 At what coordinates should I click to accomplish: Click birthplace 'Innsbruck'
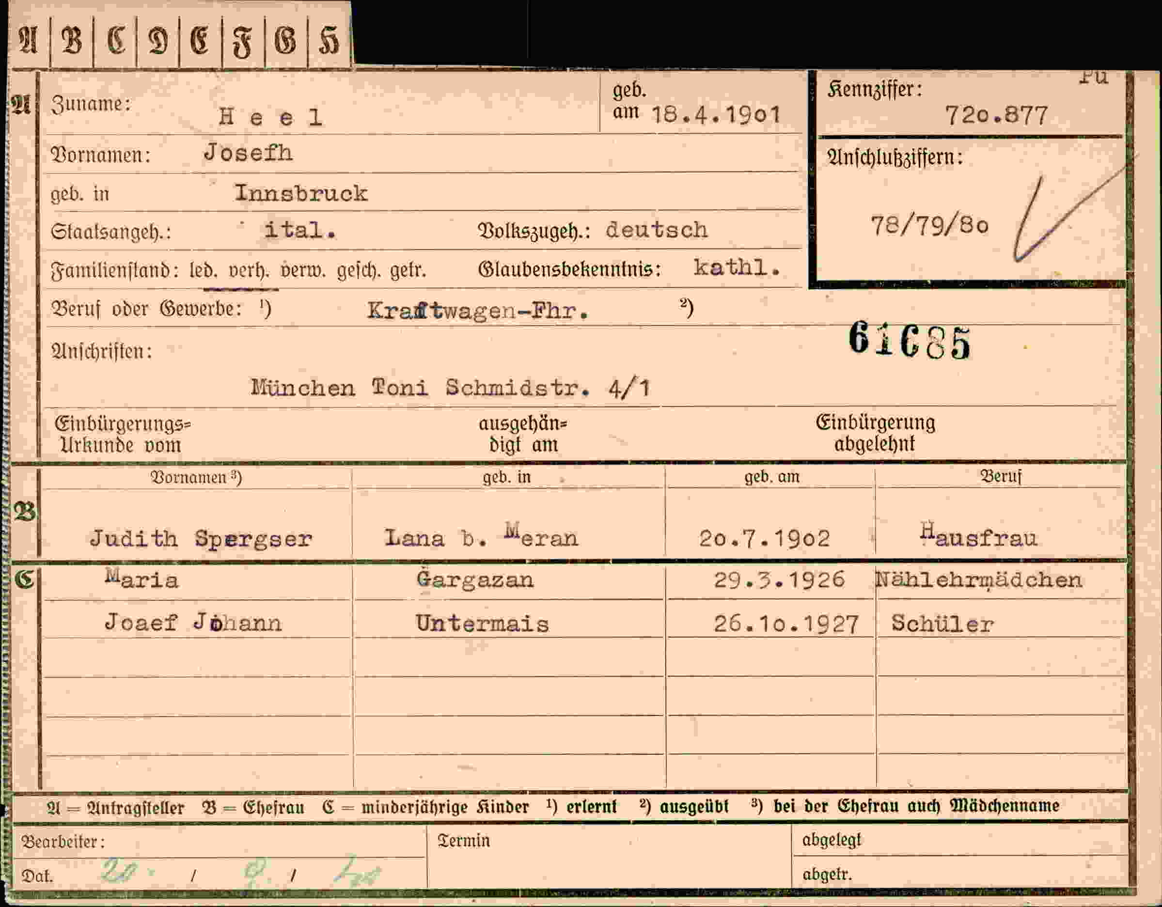[301, 192]
